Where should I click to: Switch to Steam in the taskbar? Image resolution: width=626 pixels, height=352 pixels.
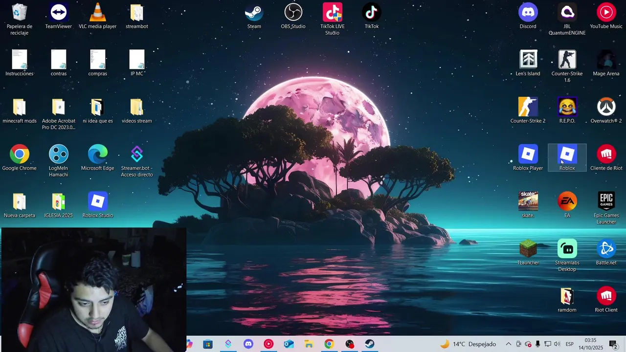[x=370, y=344]
